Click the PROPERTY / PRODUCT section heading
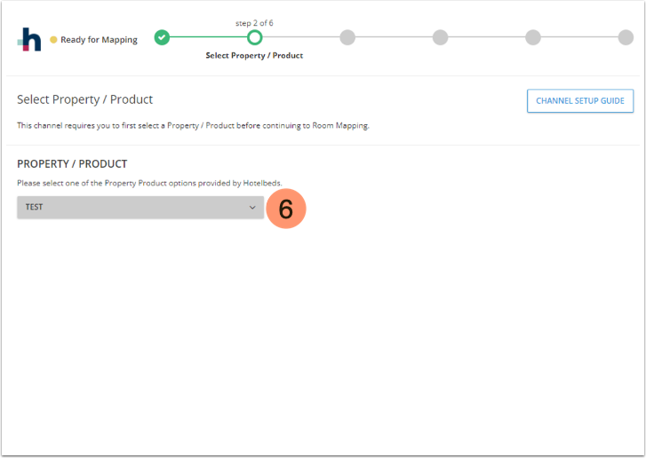Image resolution: width=646 pixels, height=458 pixels. pos(72,164)
